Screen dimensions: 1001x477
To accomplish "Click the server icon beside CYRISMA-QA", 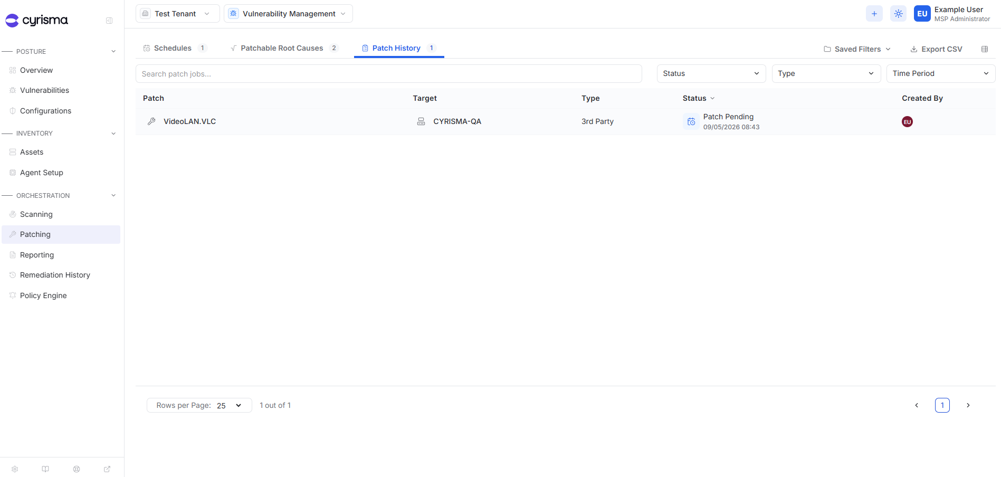I will pos(421,121).
